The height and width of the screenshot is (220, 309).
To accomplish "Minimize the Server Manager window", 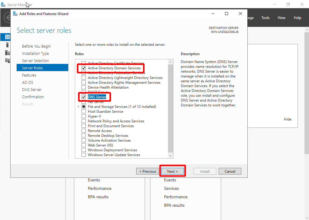I will pyautogui.click(x=275, y=4).
